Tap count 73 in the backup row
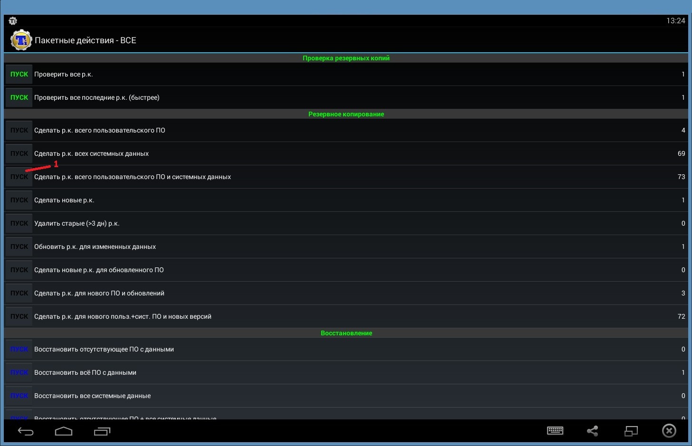 (x=681, y=177)
